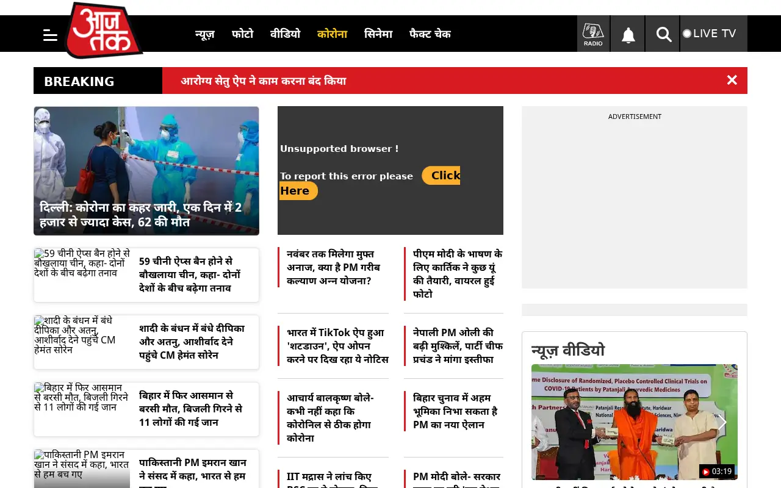The height and width of the screenshot is (488, 781).
Task: Play the Patanjali news video thumbnail
Action: point(635,422)
